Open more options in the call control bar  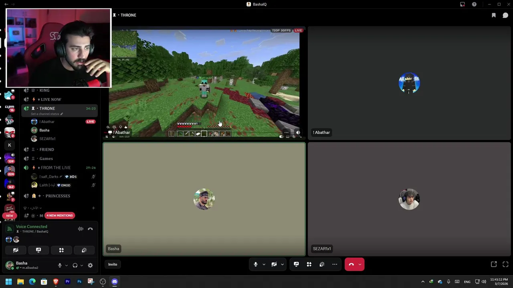tap(335, 264)
